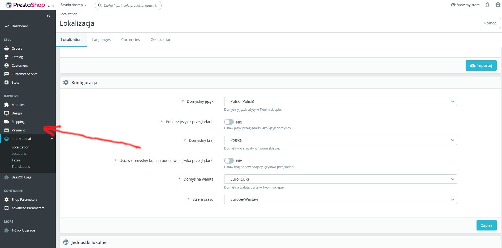Click the Catalog store icon

click(x=7, y=57)
